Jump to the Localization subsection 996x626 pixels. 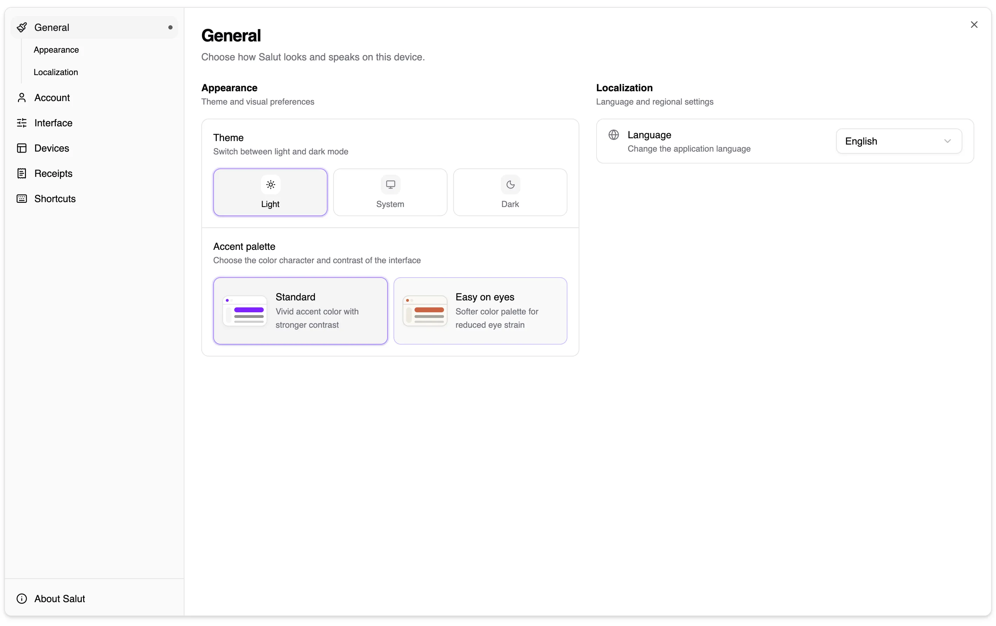pyautogui.click(x=56, y=72)
